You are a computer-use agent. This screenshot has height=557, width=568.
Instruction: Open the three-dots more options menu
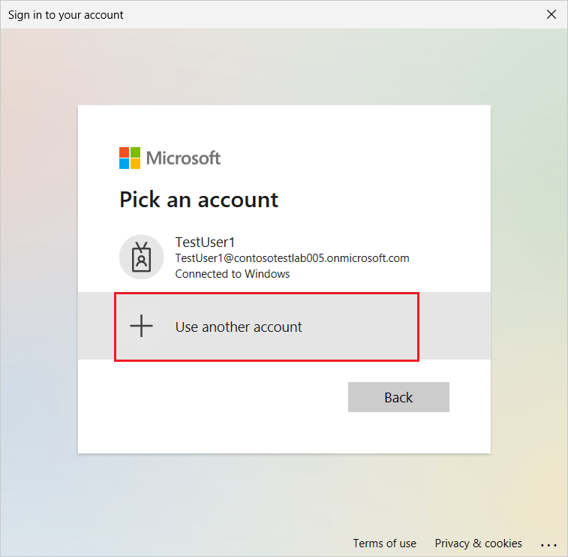[x=548, y=545]
